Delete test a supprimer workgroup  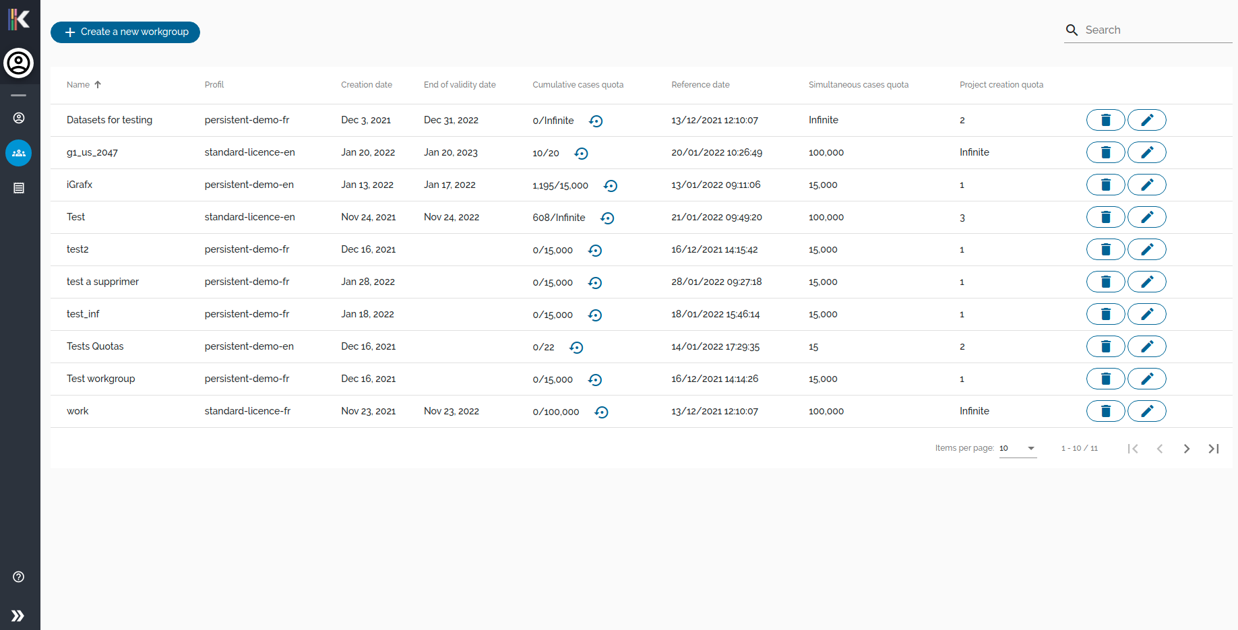[1106, 282]
